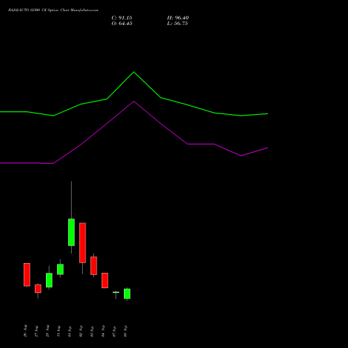Click the open value O: 64.45
The height and width of the screenshot is (348, 348).
pos(122,24)
